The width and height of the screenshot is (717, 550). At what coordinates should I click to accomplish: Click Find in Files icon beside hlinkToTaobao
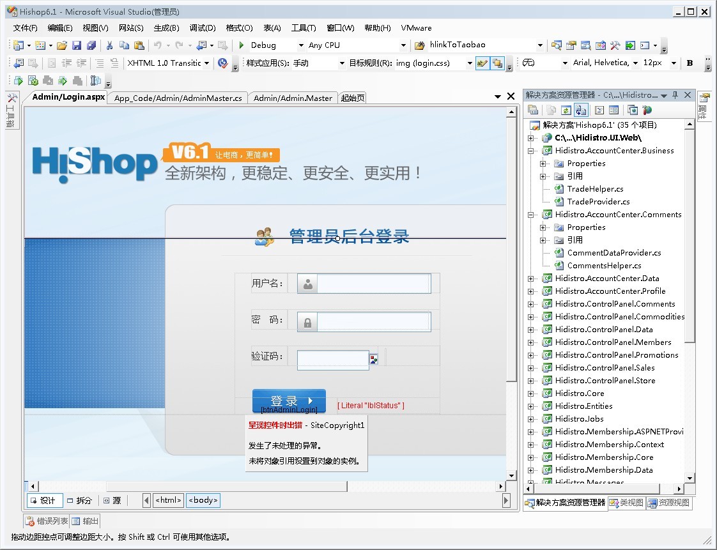(x=419, y=45)
